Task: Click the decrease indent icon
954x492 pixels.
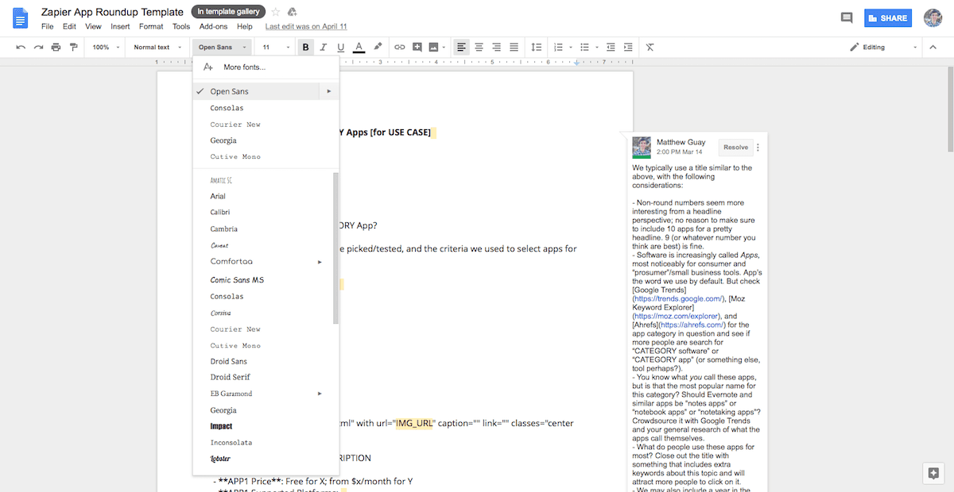Action: click(611, 47)
